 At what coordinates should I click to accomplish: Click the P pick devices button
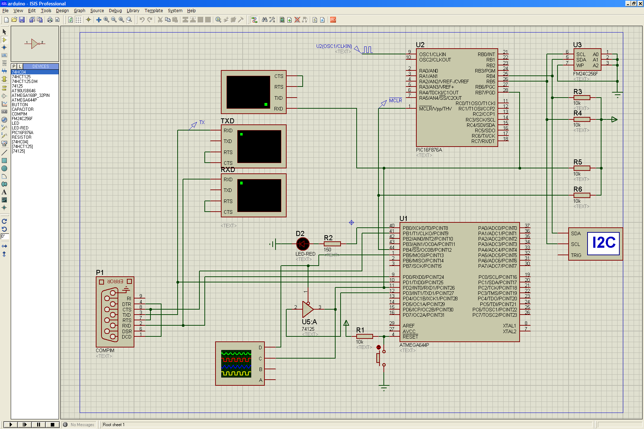[x=14, y=66]
